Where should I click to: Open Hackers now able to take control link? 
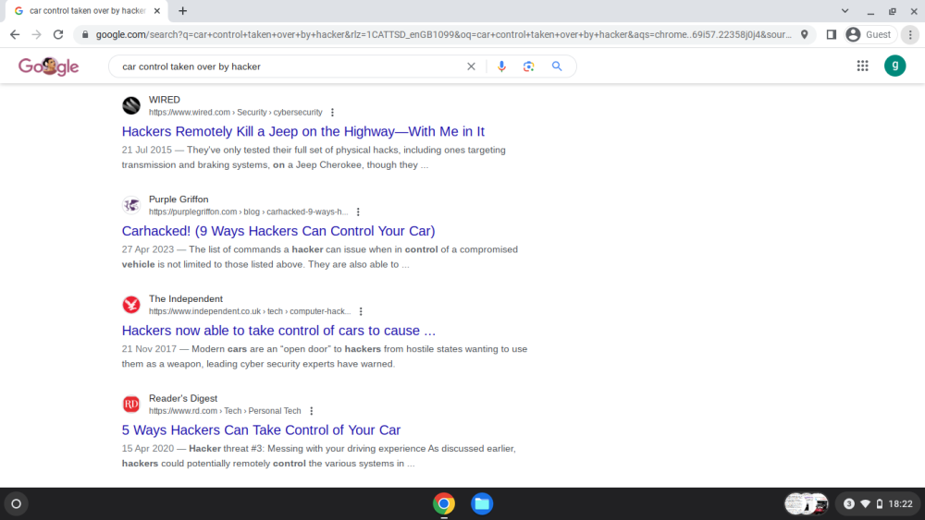(x=278, y=331)
